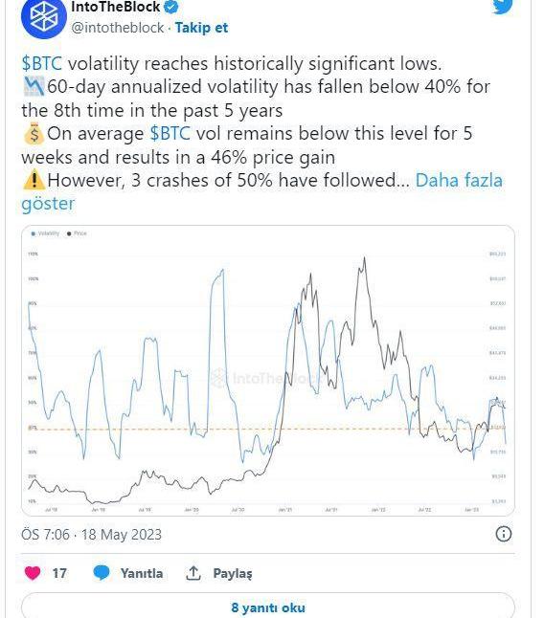Toggle the Price legend series

pyautogui.click(x=77, y=233)
